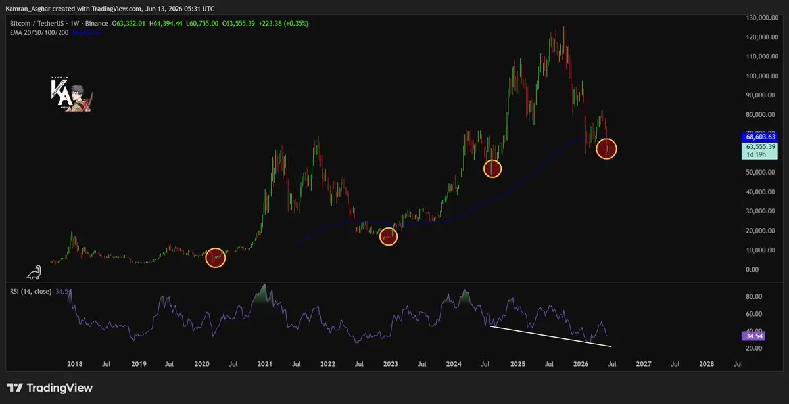Click the 100,000.00 price axis label
789x404 pixels.
pos(763,76)
